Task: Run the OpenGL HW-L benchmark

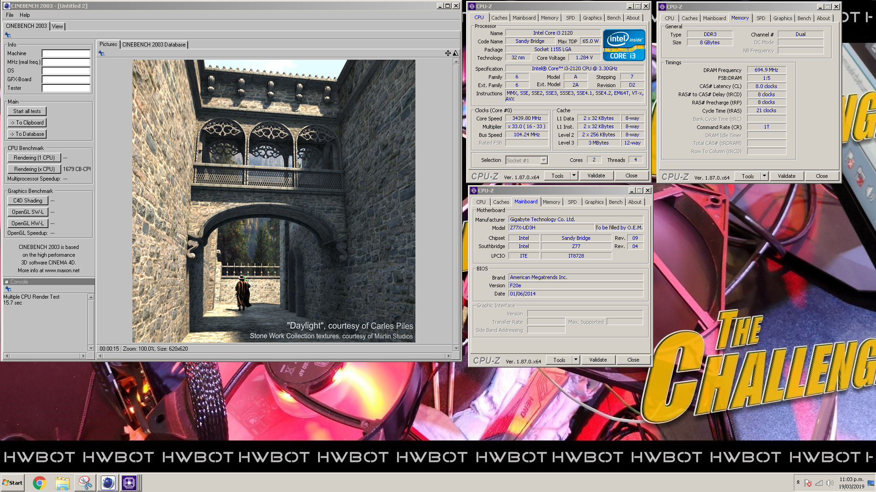Action: click(28, 223)
